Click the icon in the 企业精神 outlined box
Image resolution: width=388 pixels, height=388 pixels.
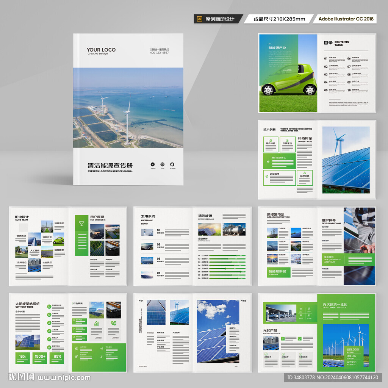(267, 176)
